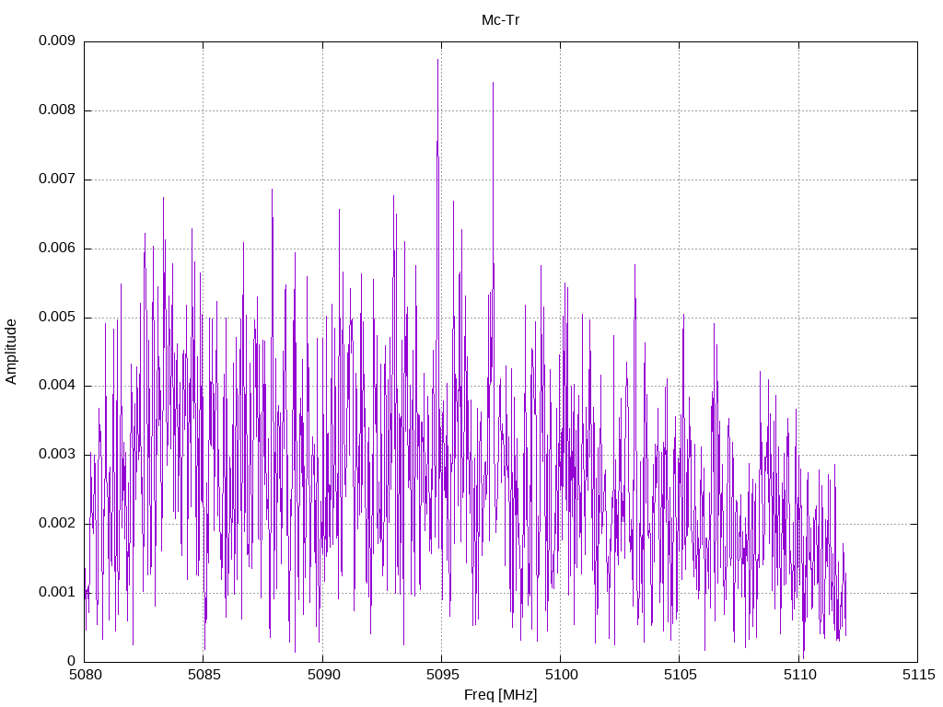This screenshot has width=943, height=707.
Task: Click the 0 y-axis tick label
Action: coord(71,661)
